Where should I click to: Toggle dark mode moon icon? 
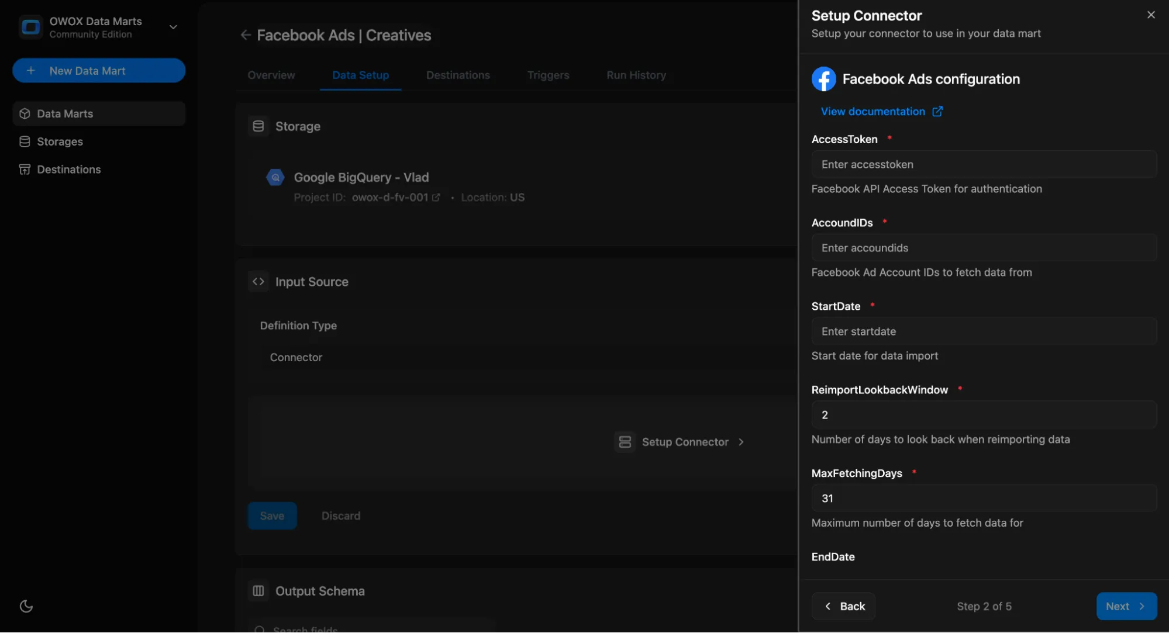click(26, 606)
